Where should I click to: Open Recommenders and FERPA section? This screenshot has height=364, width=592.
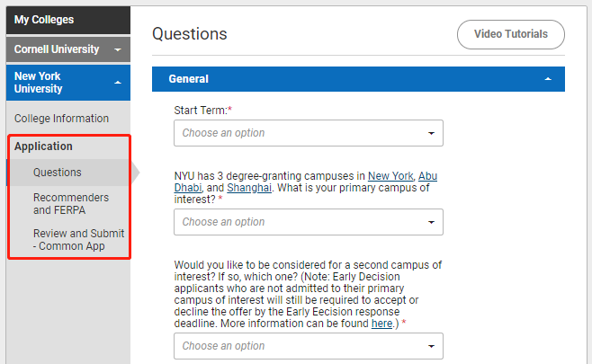[71, 204]
